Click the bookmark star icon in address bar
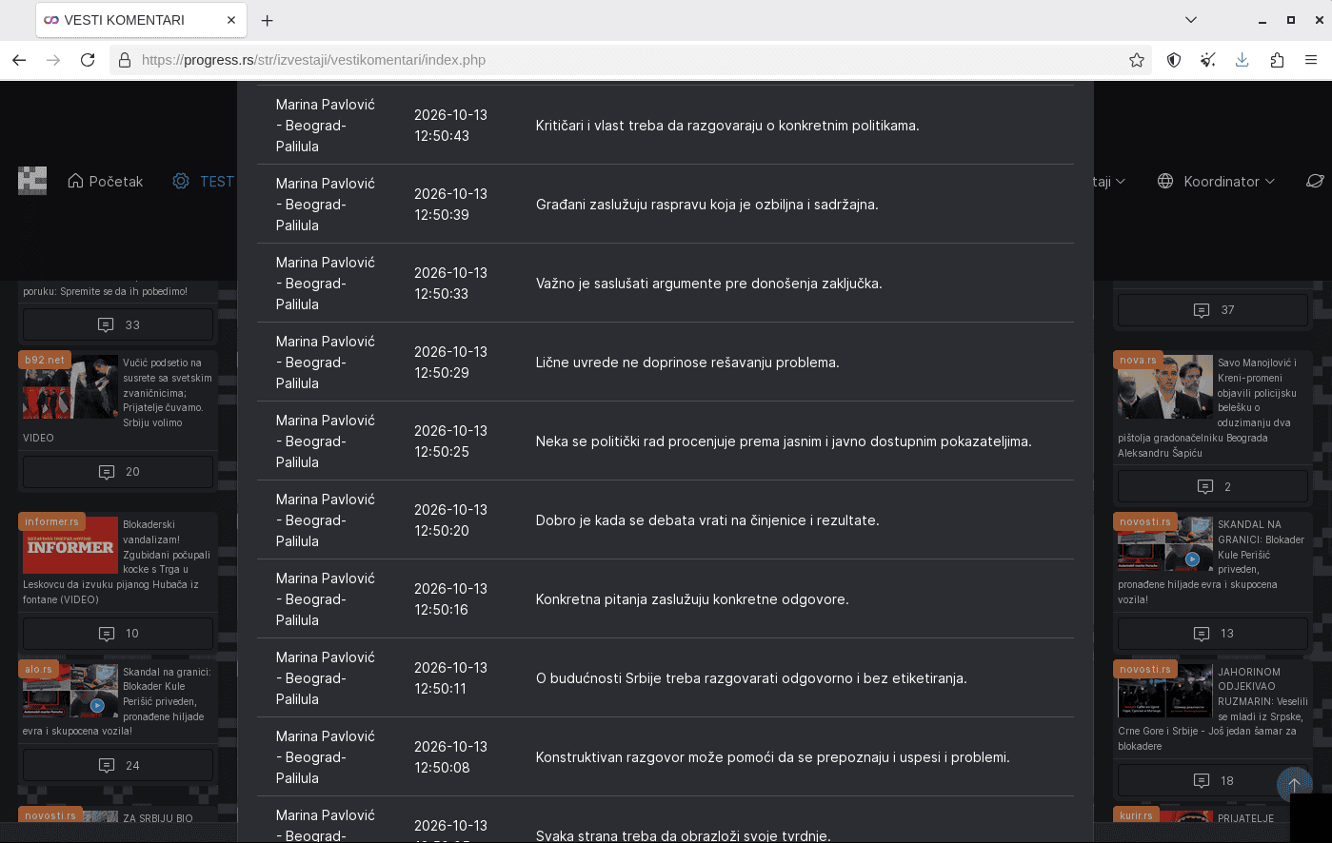Viewport: 1332px width, 843px height. (1136, 60)
